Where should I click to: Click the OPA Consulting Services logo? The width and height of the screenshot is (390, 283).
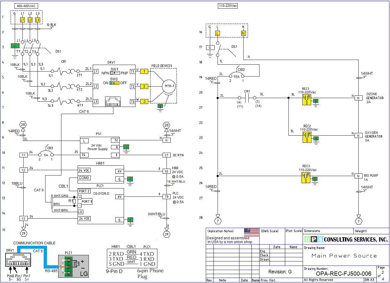346,239
